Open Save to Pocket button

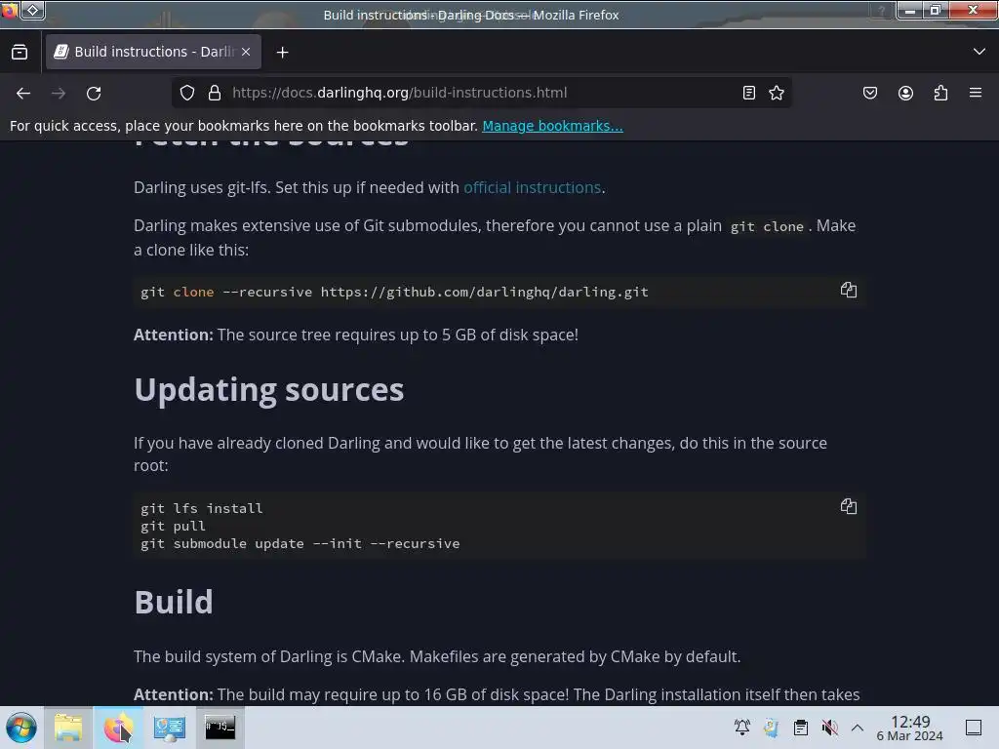tap(870, 93)
